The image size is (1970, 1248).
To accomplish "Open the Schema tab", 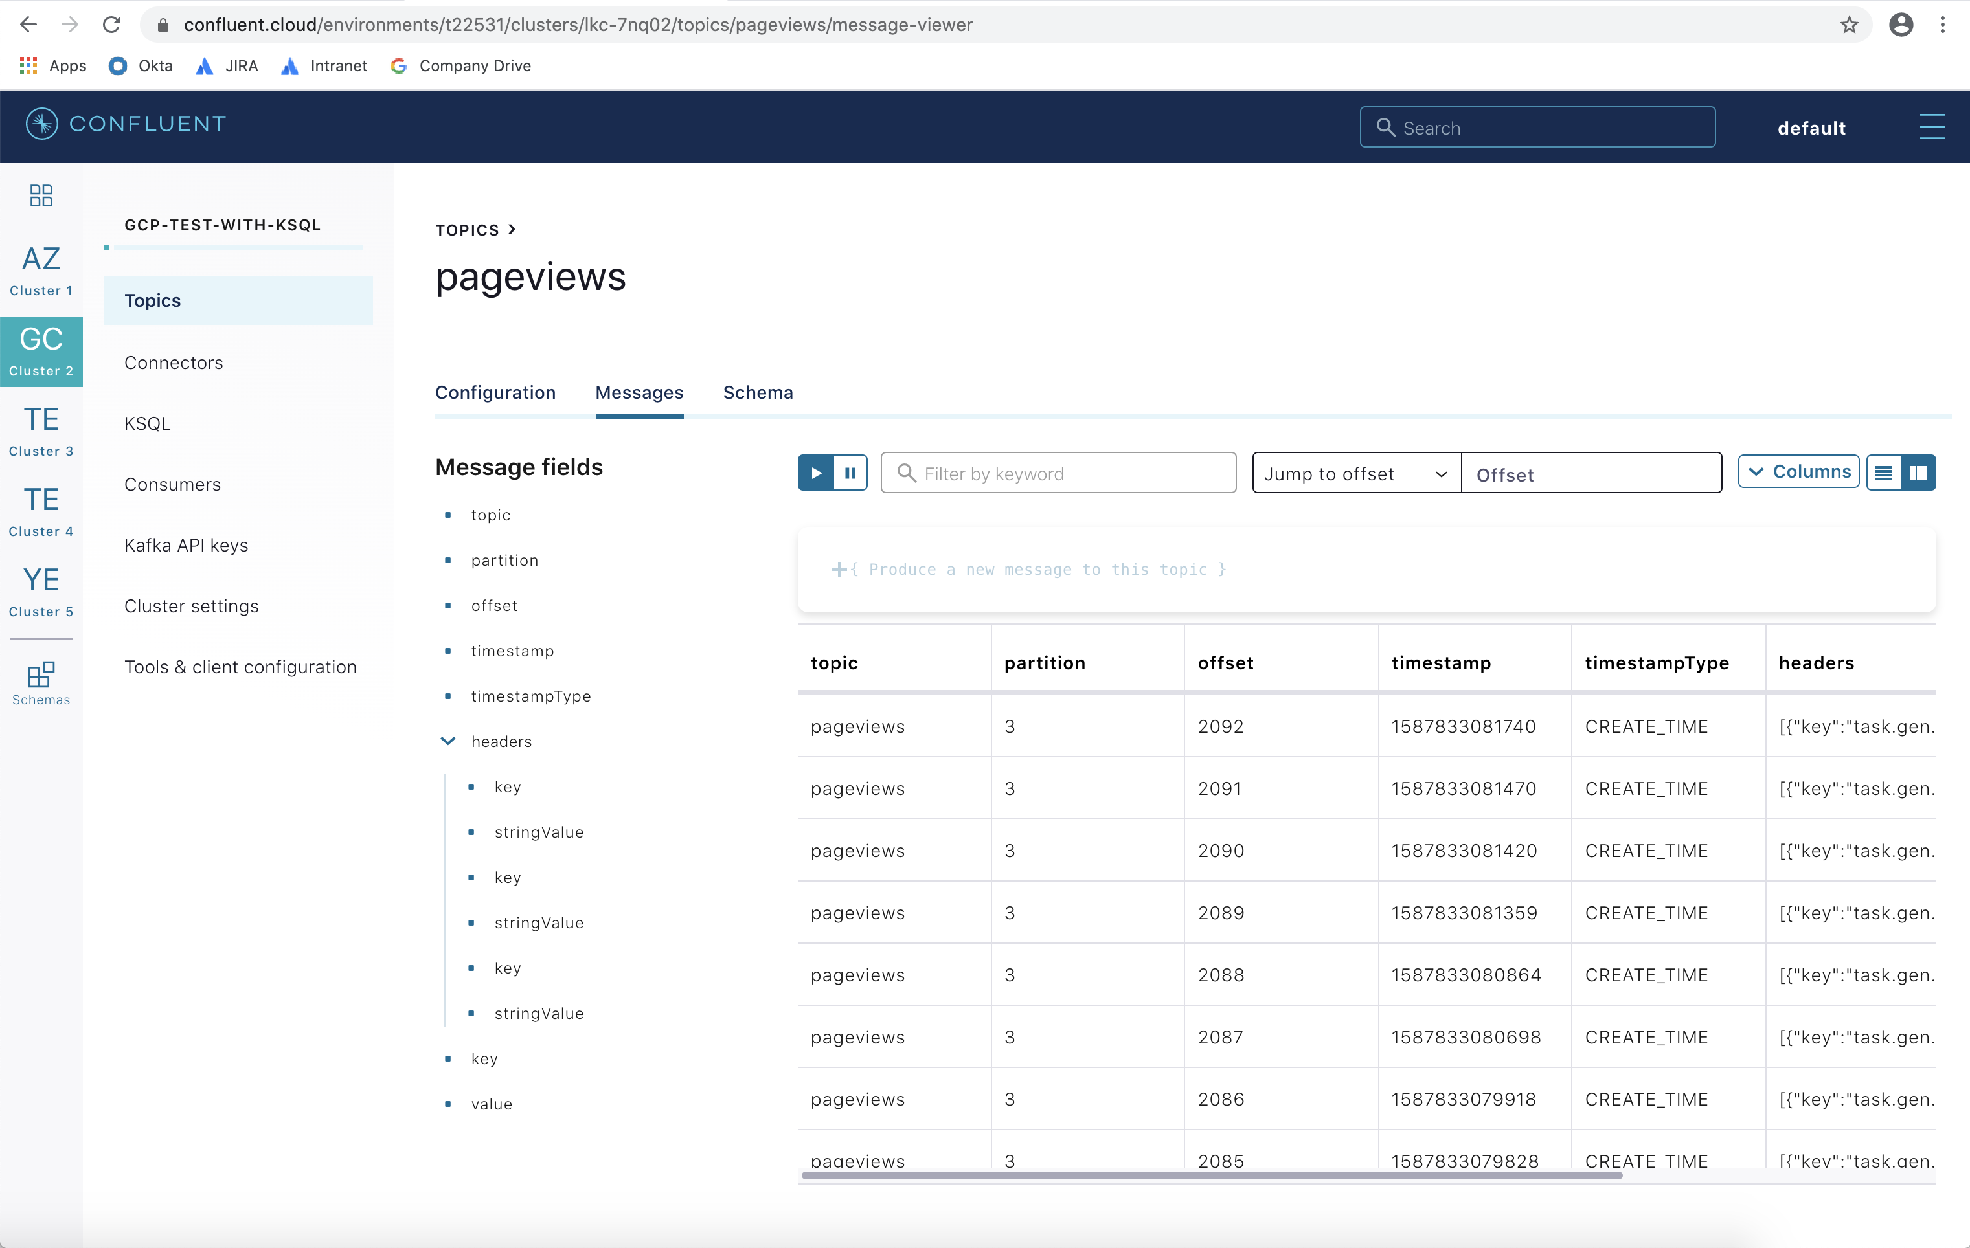I will click(x=758, y=392).
